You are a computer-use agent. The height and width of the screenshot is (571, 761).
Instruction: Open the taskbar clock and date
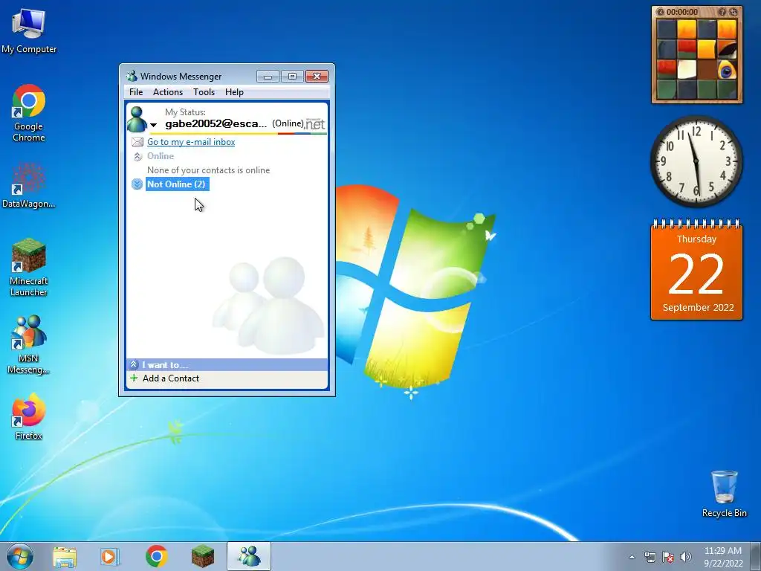pos(723,557)
